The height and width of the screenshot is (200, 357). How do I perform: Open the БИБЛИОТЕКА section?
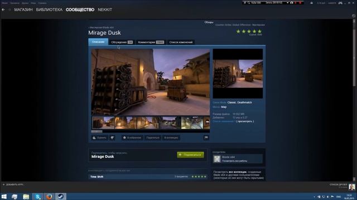(x=49, y=10)
